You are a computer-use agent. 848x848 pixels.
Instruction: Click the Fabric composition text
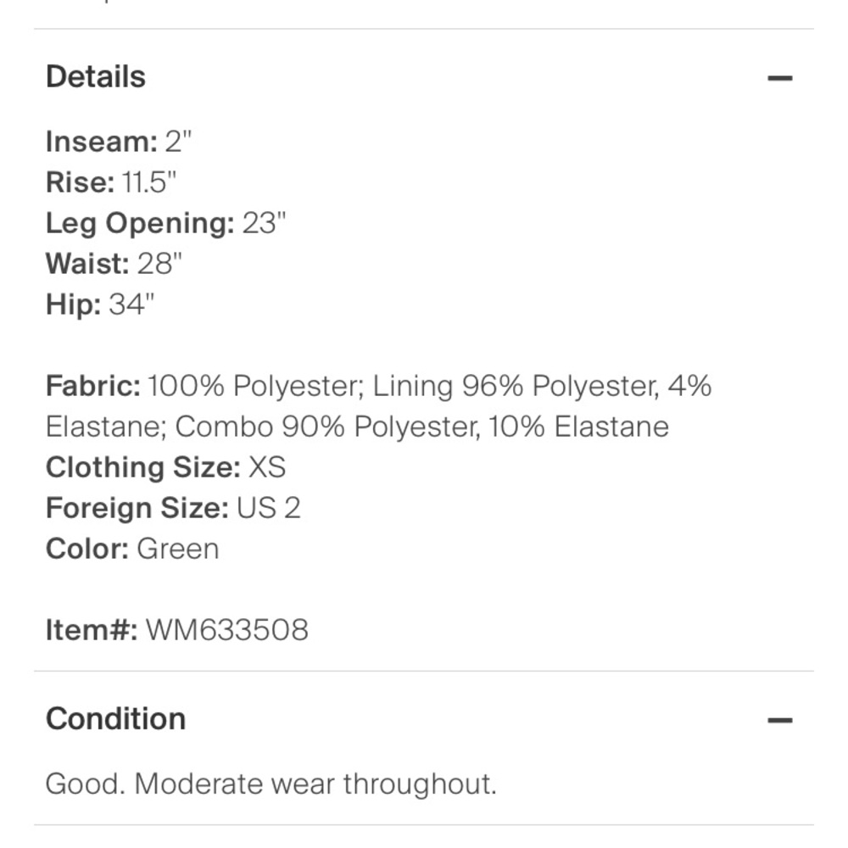(378, 406)
